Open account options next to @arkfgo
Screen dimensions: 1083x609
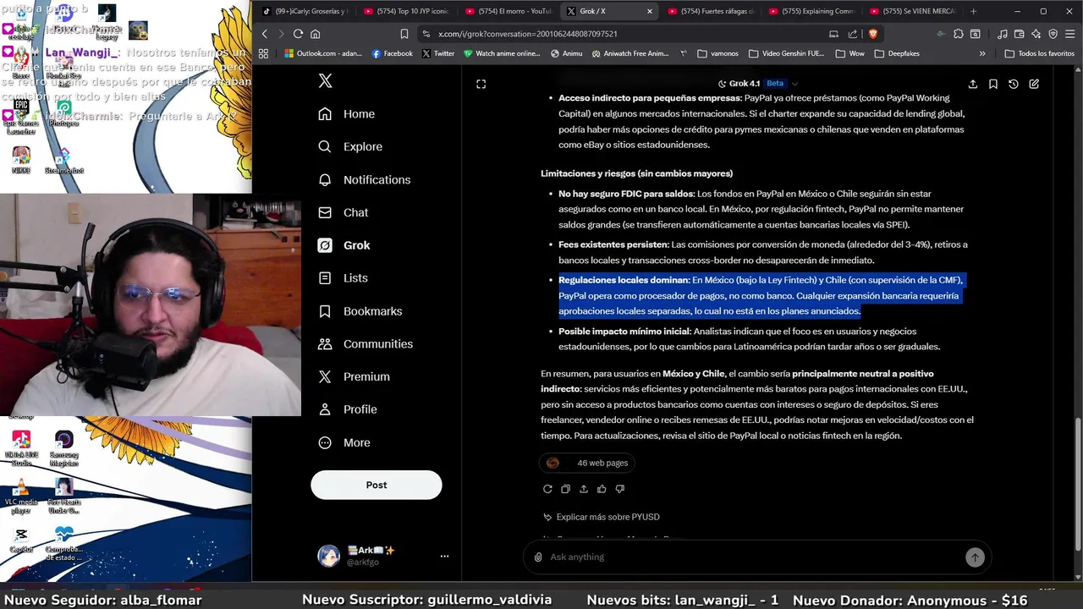[444, 556]
